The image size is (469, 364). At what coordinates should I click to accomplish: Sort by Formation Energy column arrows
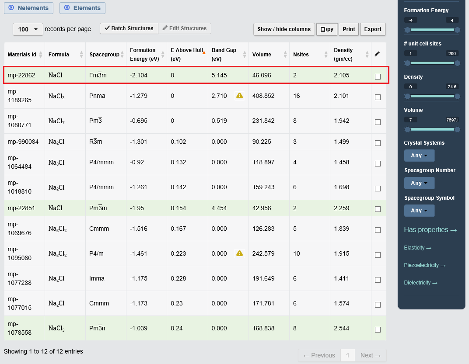(163, 54)
